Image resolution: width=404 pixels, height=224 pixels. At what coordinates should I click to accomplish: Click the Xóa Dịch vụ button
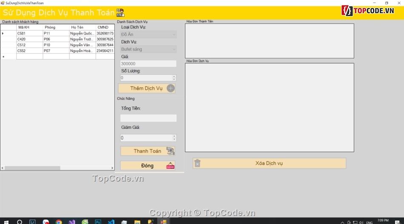click(269, 163)
